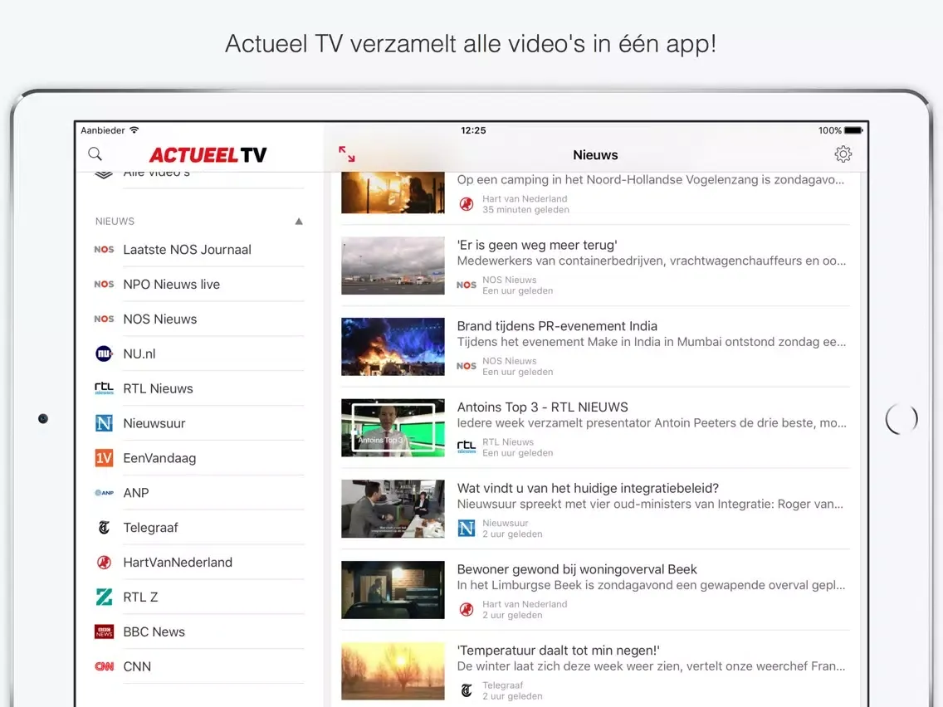Play the woningoverval Beek thumbnail
The width and height of the screenshot is (943, 707).
pos(393,590)
